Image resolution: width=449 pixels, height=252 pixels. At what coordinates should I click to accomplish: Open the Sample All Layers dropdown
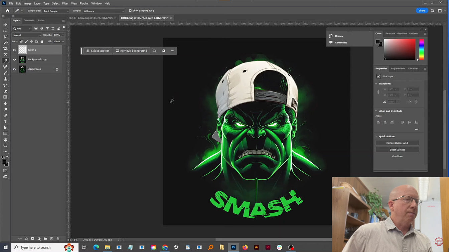tap(104, 11)
